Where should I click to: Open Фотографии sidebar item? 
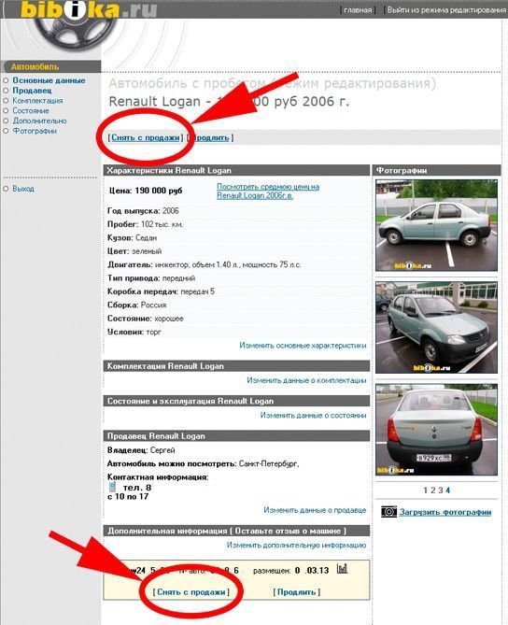[x=35, y=131]
